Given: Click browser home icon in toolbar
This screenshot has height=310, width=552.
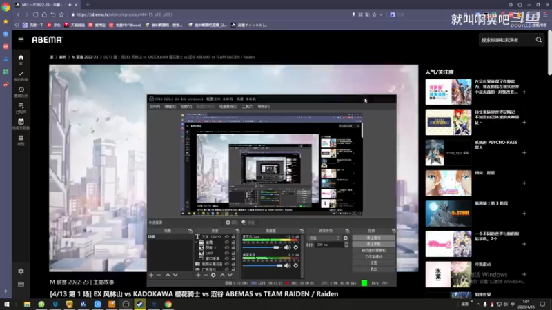Looking at the screenshot, I should pos(44,14).
